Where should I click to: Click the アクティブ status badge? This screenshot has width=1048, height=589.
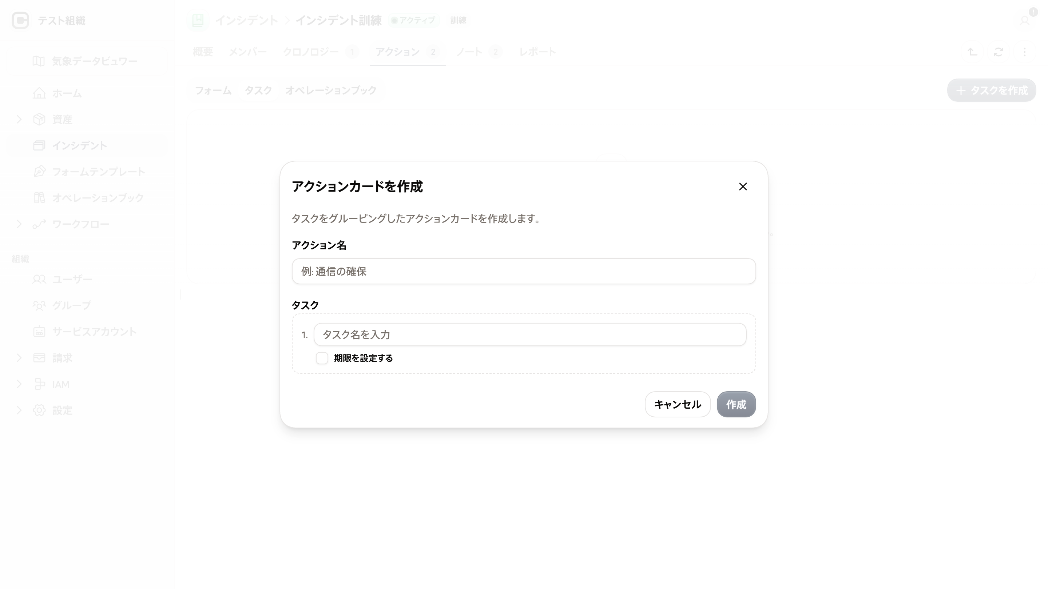414,20
